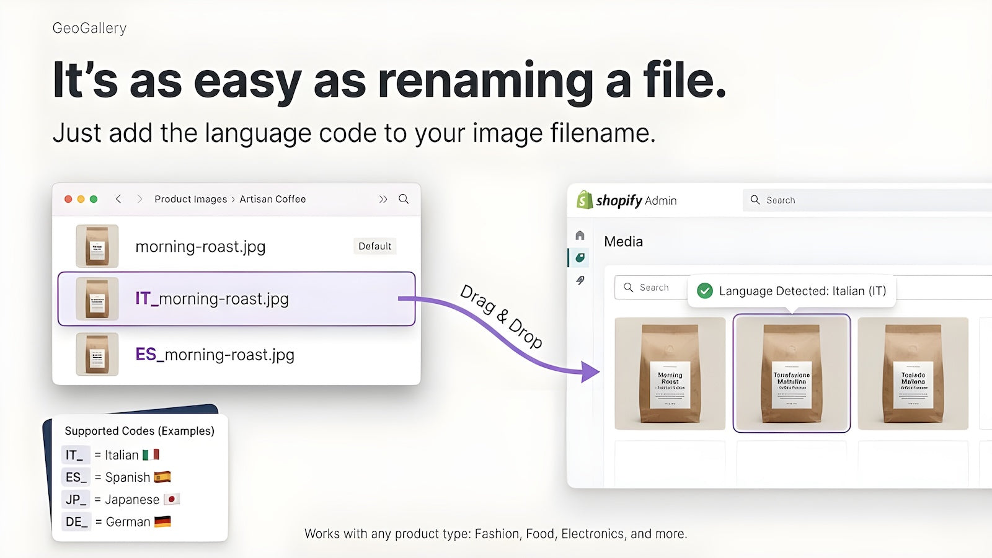Screen dimensions: 992x558
Task: Click the IT_ code chip
Action: (75, 455)
